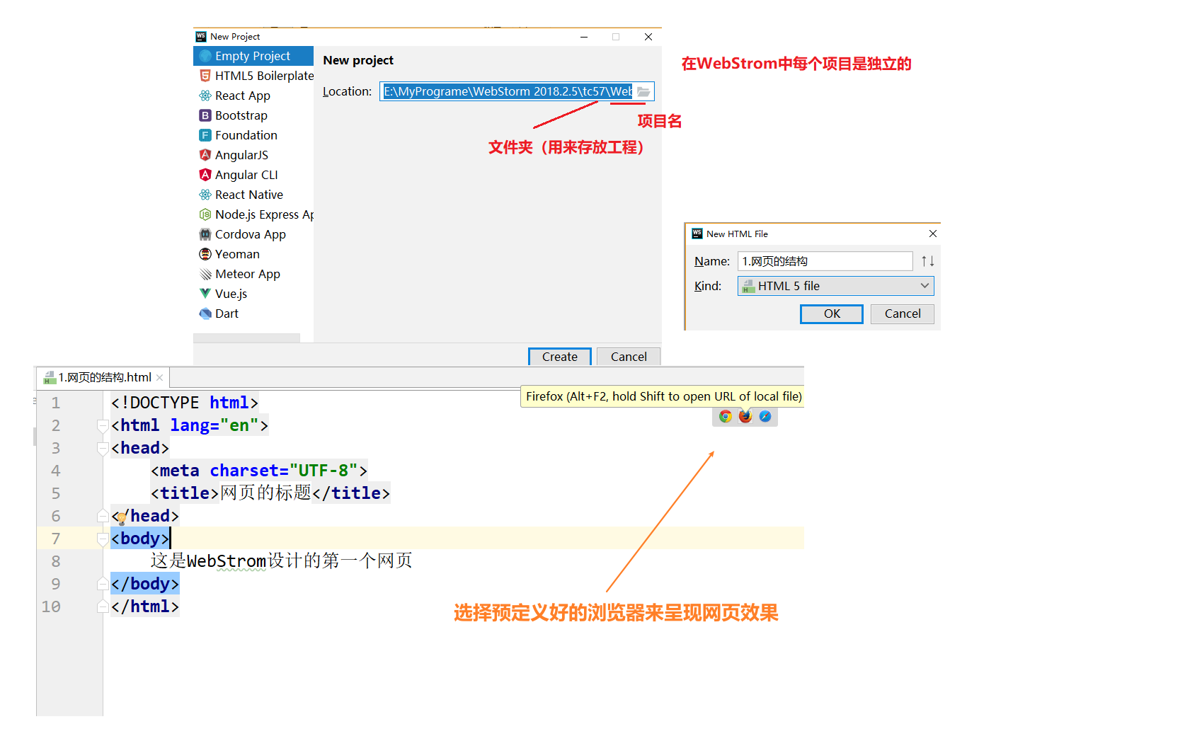Select the Foundation template

[253, 135]
